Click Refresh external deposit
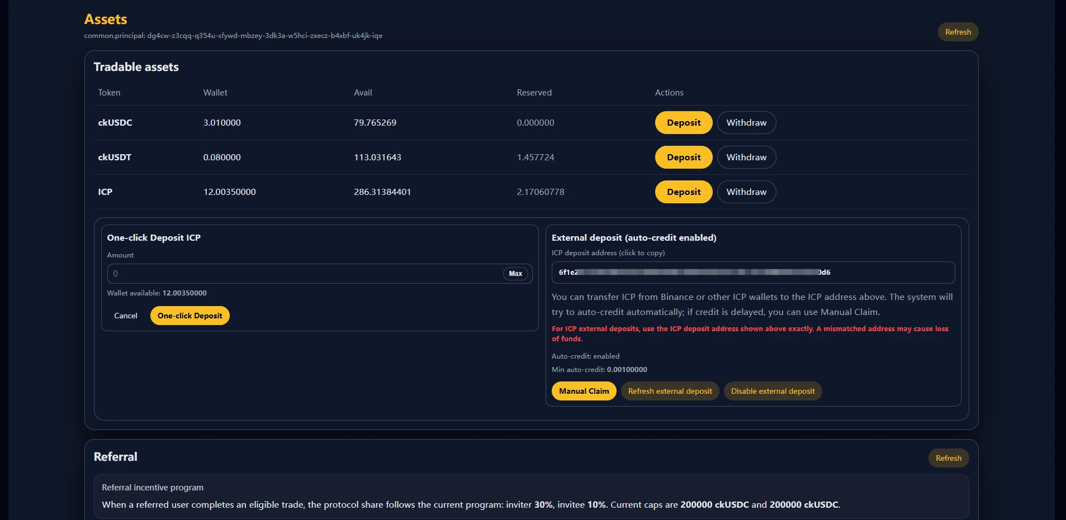The width and height of the screenshot is (1066, 520). pos(670,391)
